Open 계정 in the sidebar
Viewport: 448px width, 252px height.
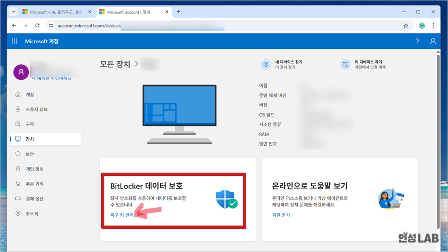46,94
